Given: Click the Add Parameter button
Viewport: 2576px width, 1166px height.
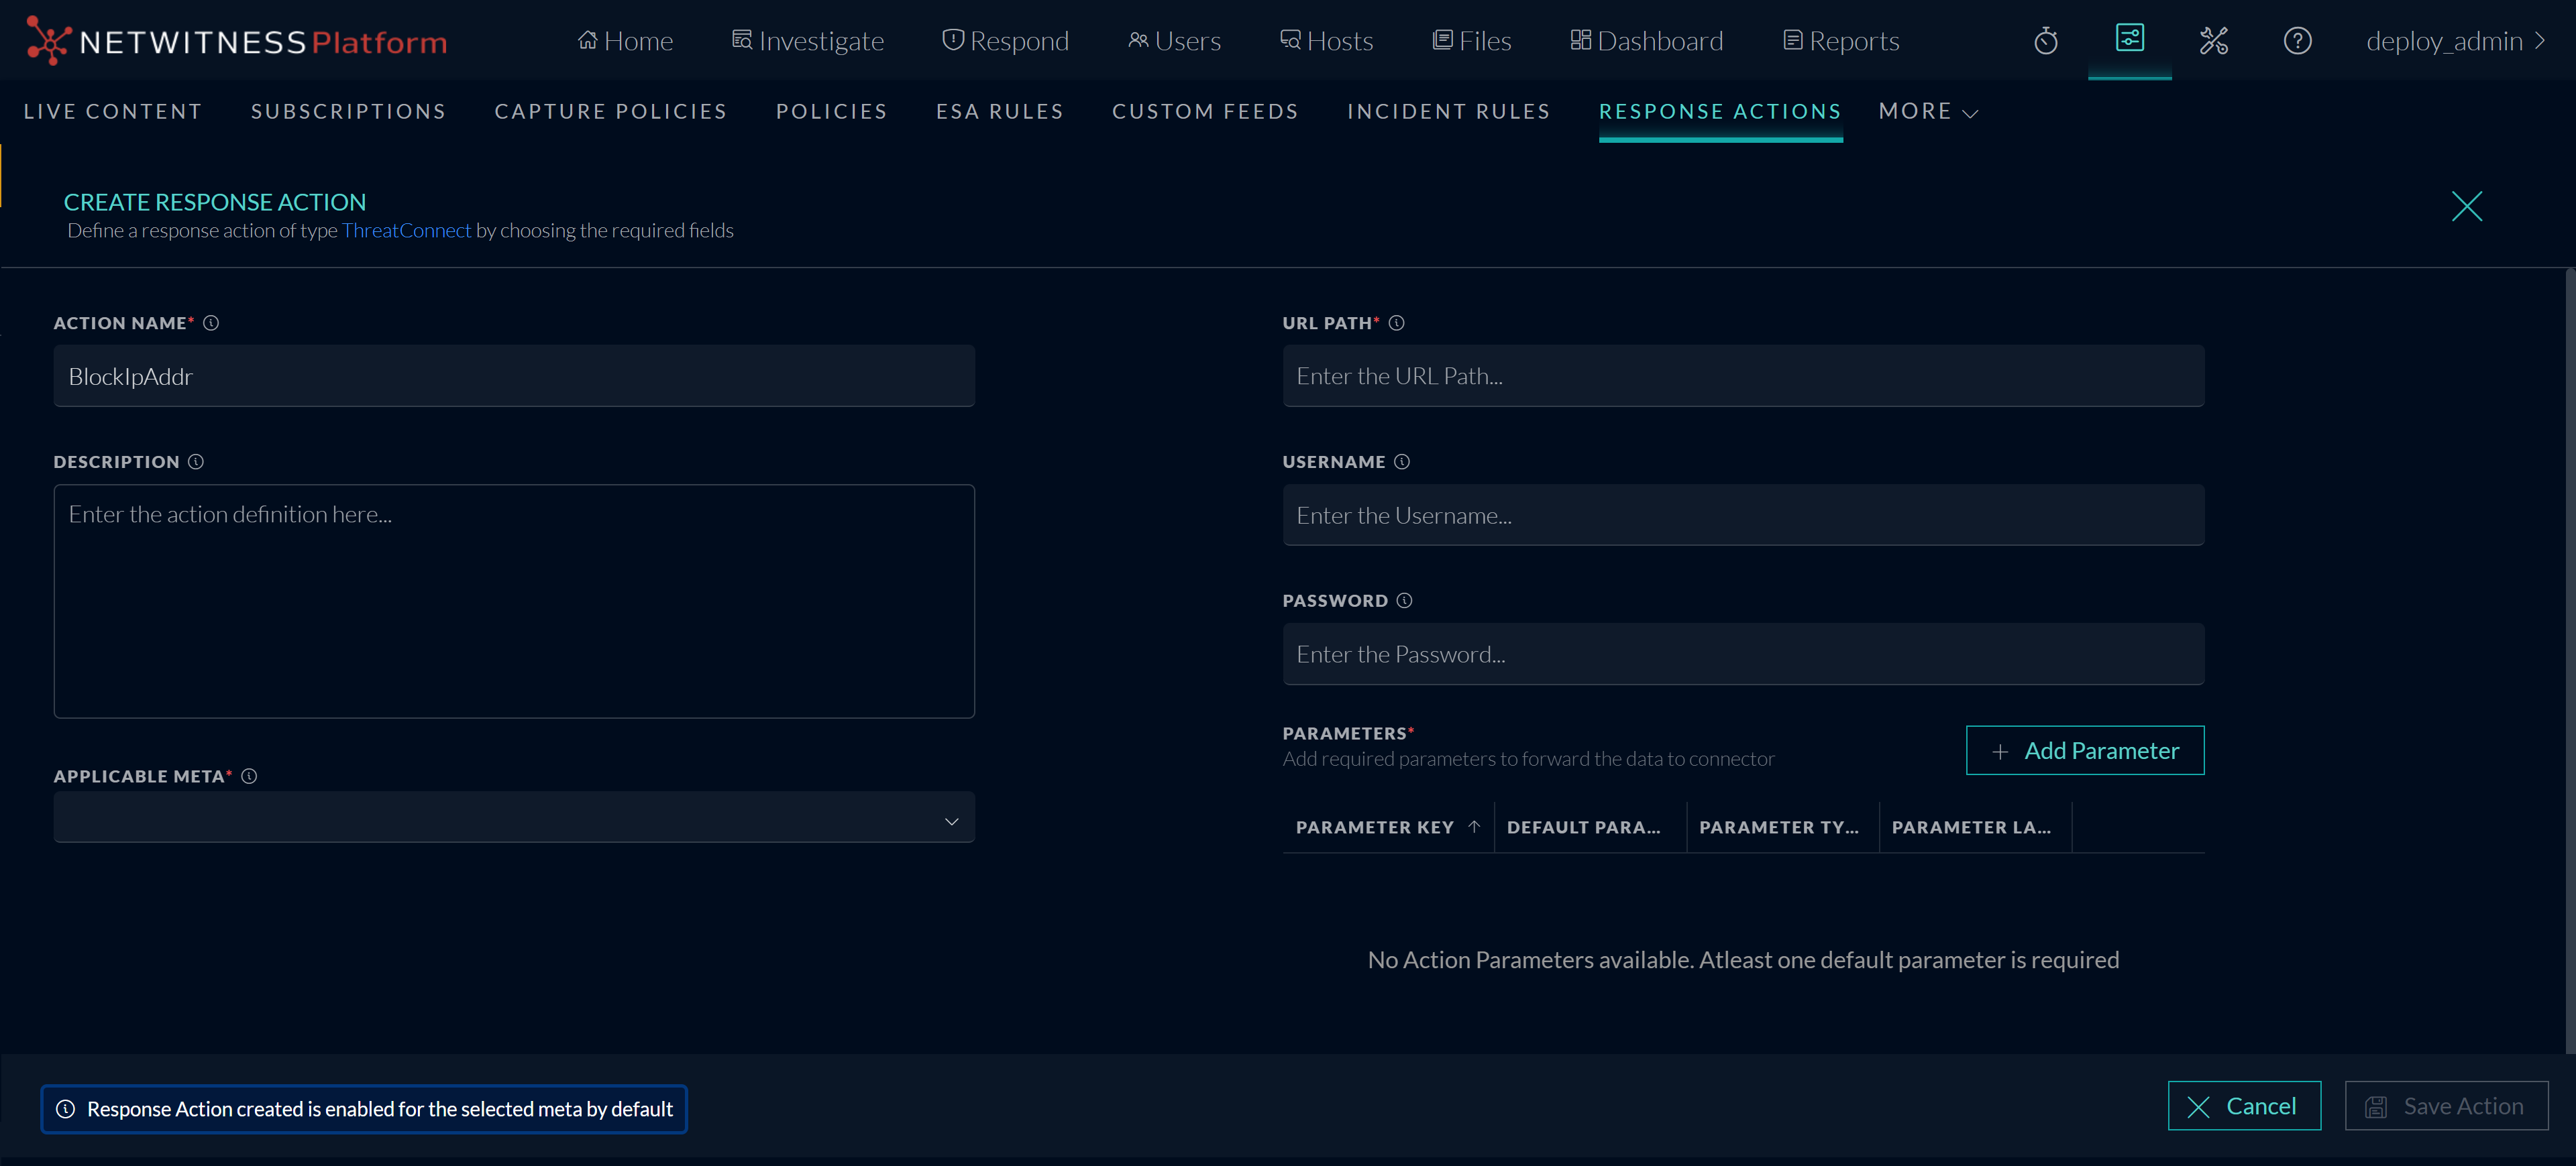Looking at the screenshot, I should pos(2085,750).
